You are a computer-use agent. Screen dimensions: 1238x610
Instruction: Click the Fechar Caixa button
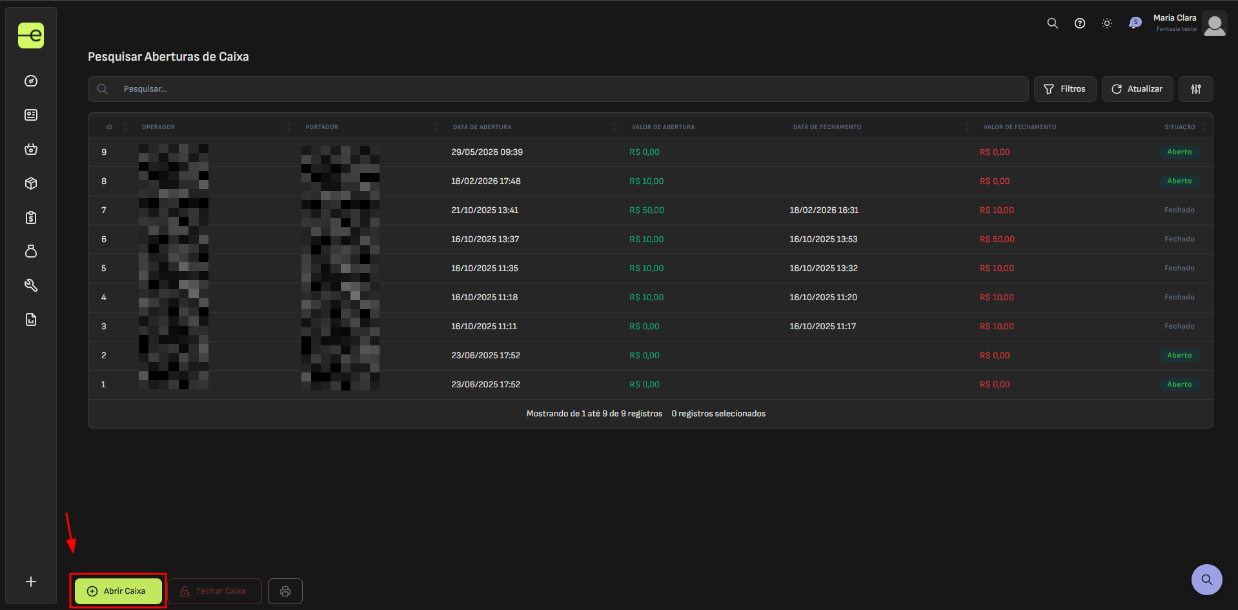pyautogui.click(x=215, y=591)
